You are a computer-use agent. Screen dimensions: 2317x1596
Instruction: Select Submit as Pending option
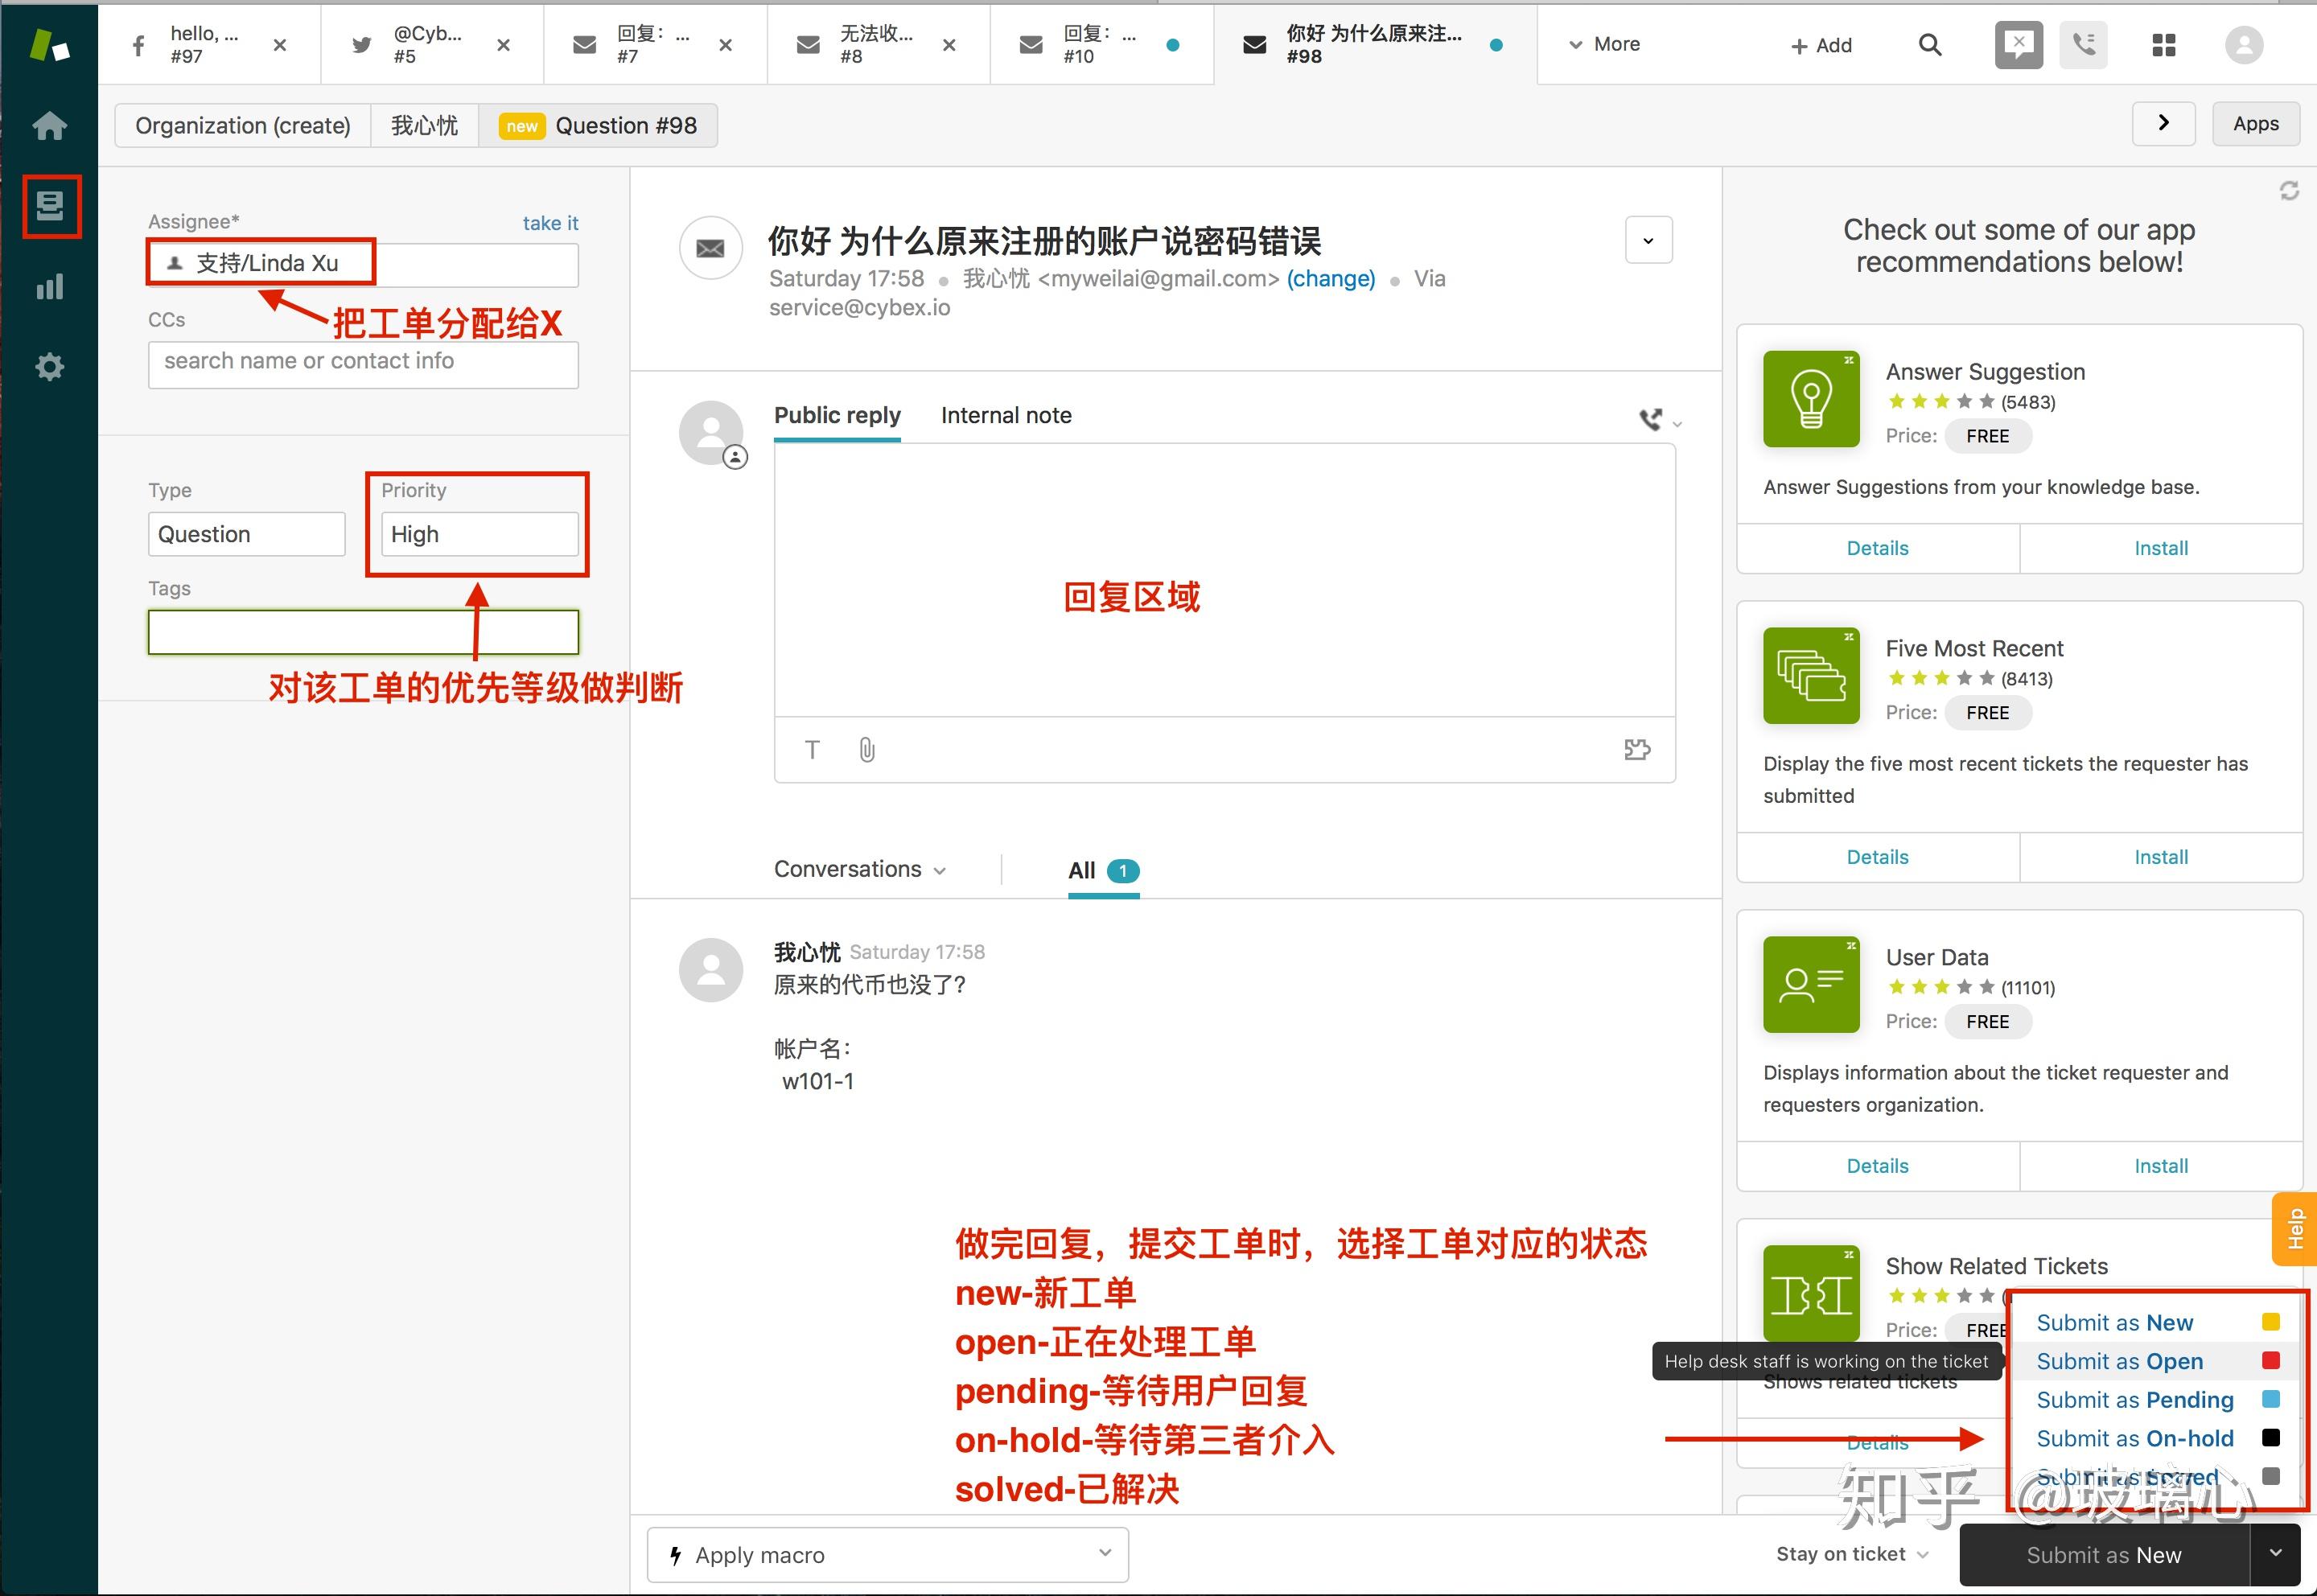[x=2134, y=1399]
